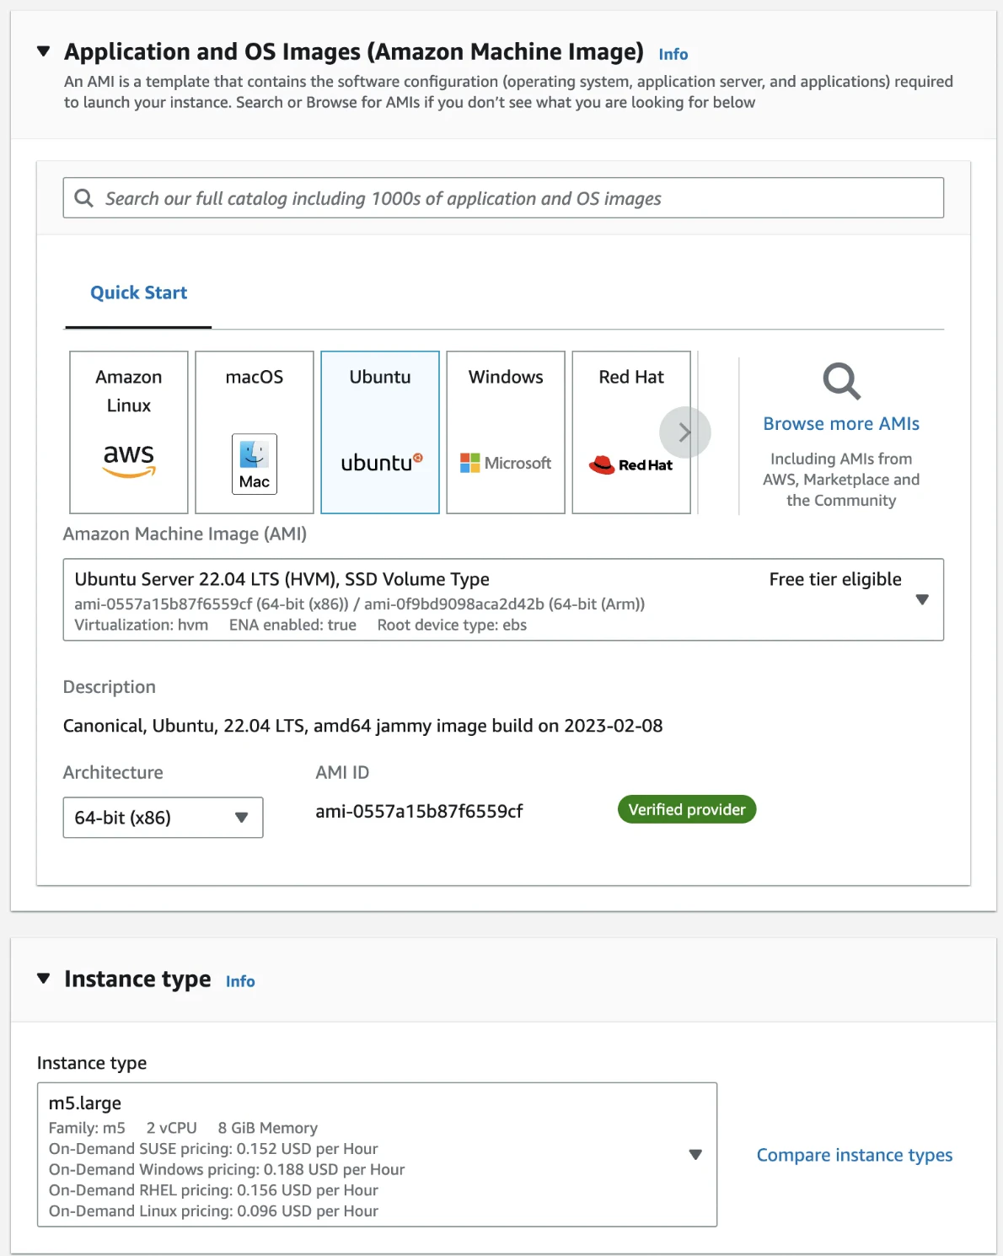Switch to the Quick Start tab
1003x1256 pixels.
click(x=138, y=293)
